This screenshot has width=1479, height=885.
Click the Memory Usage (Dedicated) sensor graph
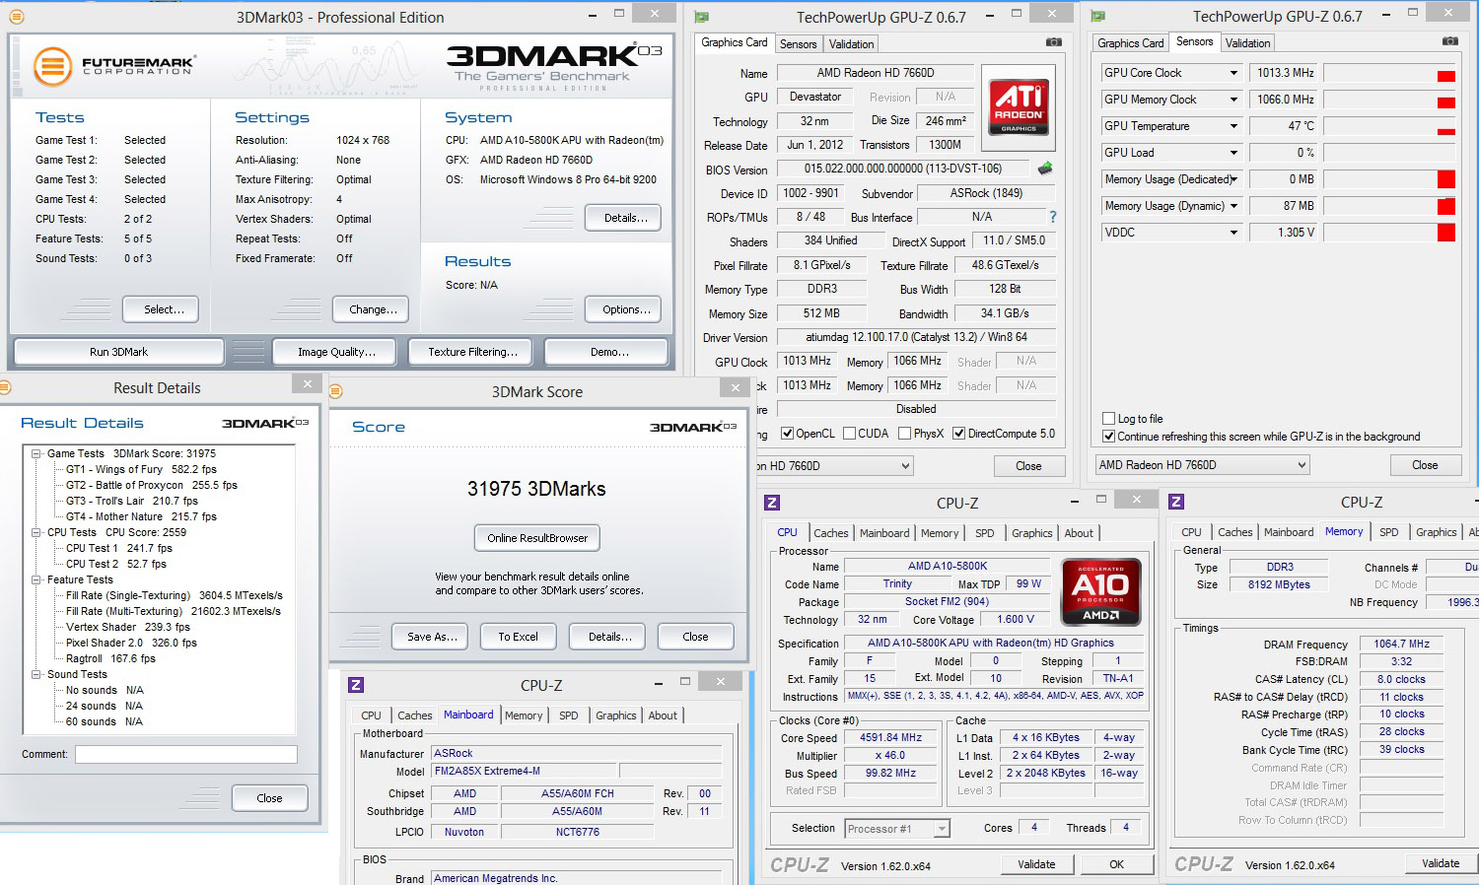tap(1389, 179)
